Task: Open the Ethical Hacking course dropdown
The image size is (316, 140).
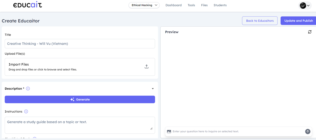Action: click(x=144, y=5)
